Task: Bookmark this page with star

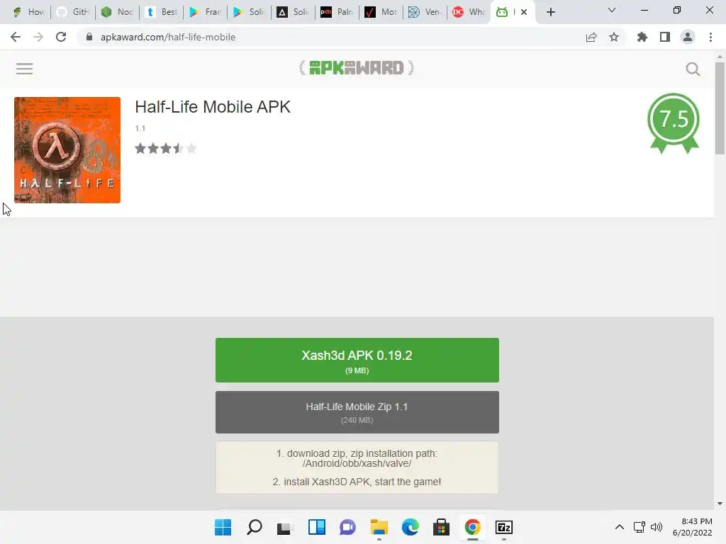Action: [614, 37]
